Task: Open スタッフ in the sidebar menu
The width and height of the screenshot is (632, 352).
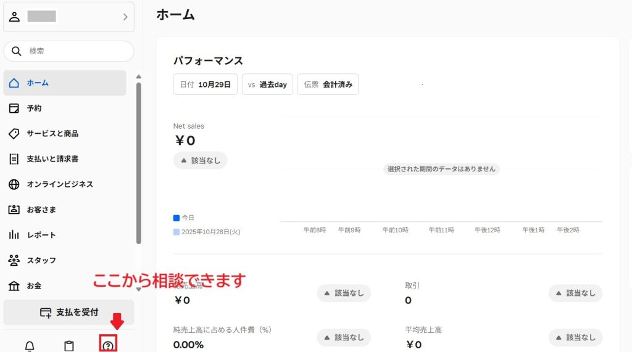Action: point(41,261)
